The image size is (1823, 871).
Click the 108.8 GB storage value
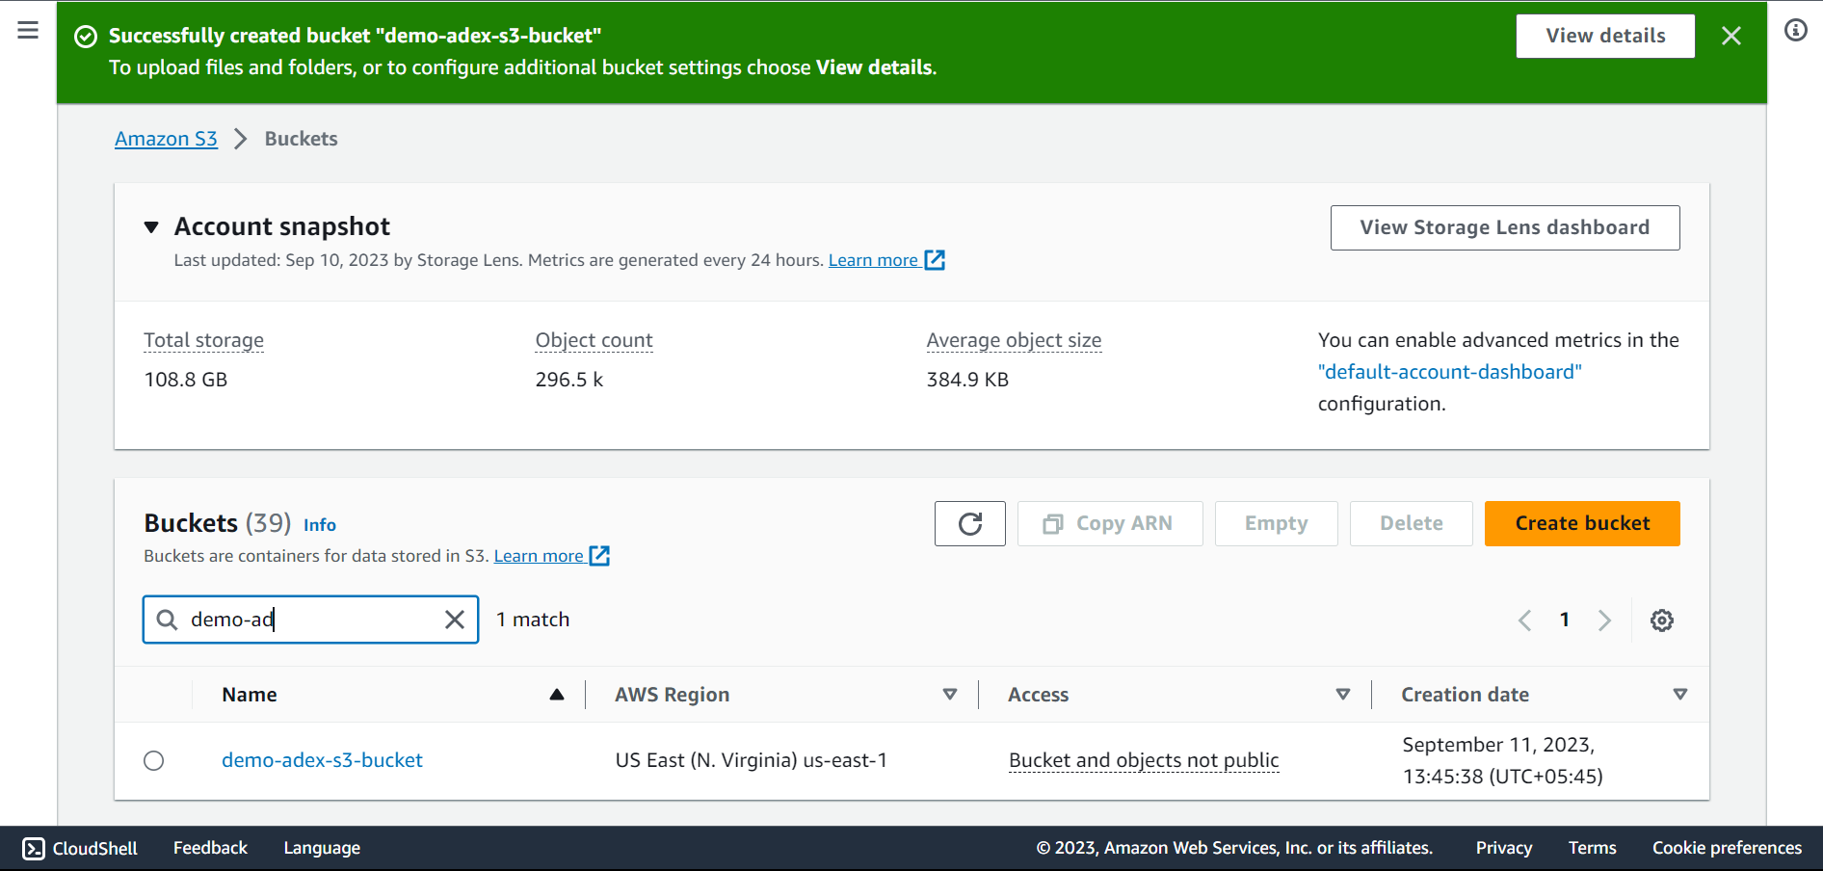[x=186, y=380]
